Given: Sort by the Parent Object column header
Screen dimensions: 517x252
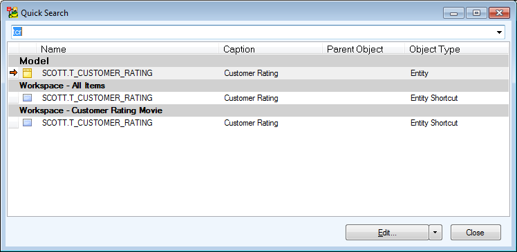Looking at the screenshot, I should click(364, 50).
